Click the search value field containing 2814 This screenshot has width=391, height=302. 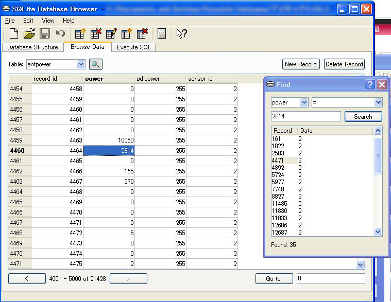[x=305, y=116]
